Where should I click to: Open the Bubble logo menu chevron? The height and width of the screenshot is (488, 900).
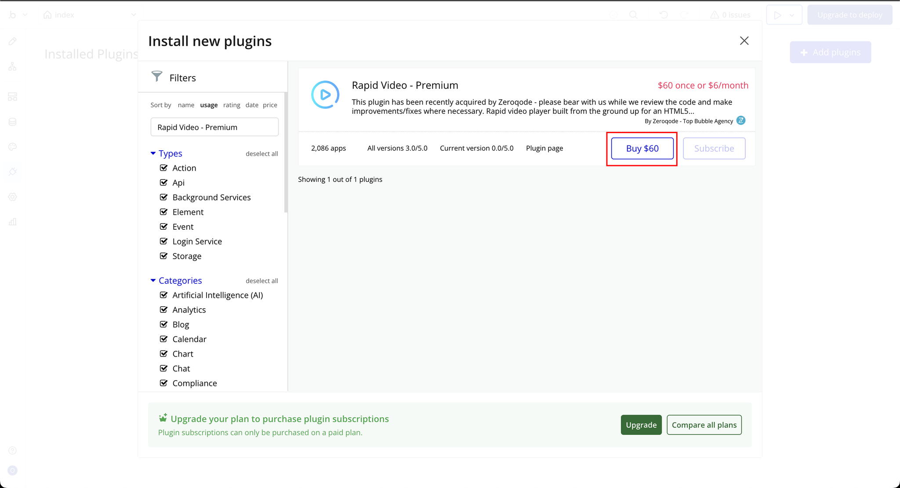click(25, 15)
